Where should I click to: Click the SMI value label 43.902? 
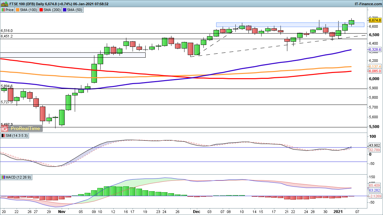tap(375, 145)
